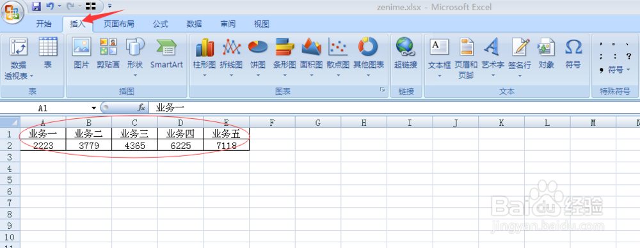The width and height of the screenshot is (640, 248).
Task: Insert WordArt (艺术字)
Action: (x=493, y=57)
